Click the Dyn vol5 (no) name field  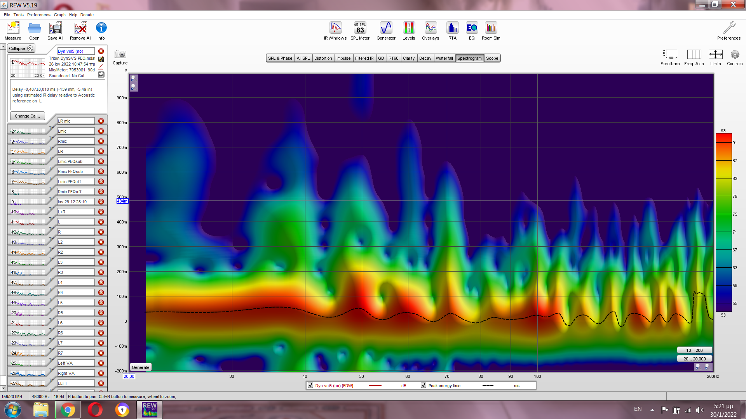[x=76, y=51]
